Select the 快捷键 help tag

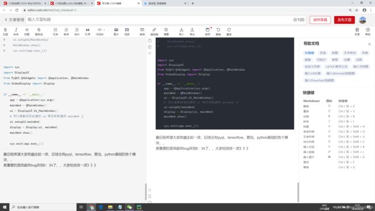(x=309, y=53)
